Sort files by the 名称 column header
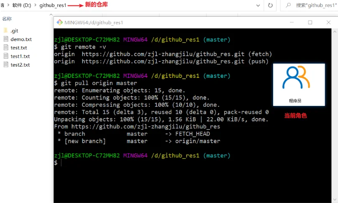 [7, 18]
